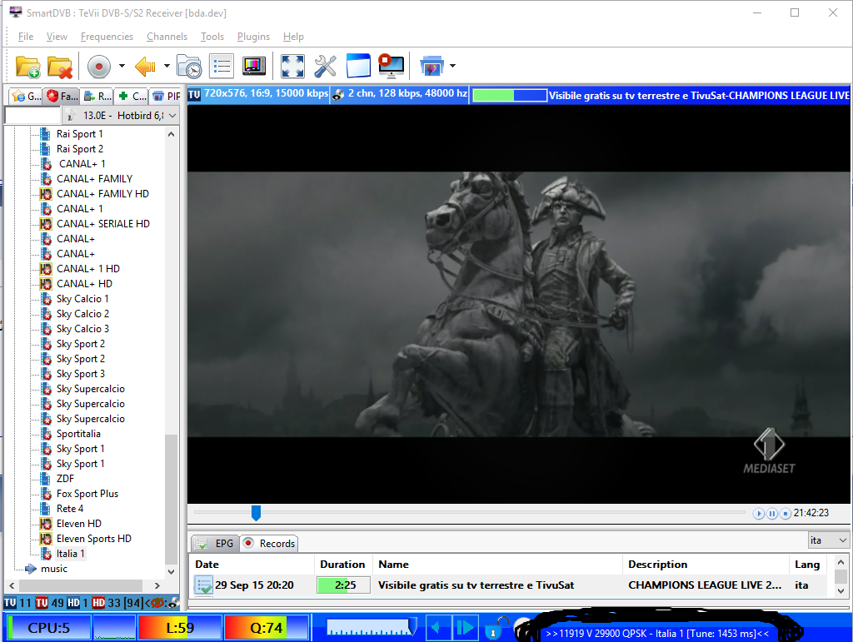Select Sky Calcio 3 channel
This screenshot has width=853, height=642.
(82, 328)
